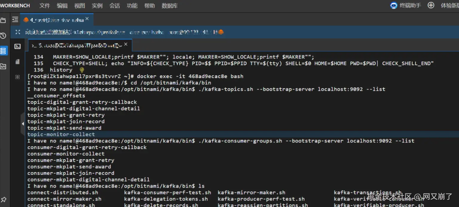Click 'connect-distributed.sh' file name
This screenshot has height=207, width=459.
click(63, 192)
